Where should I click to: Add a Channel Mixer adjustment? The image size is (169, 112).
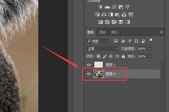[x=124, y=14]
